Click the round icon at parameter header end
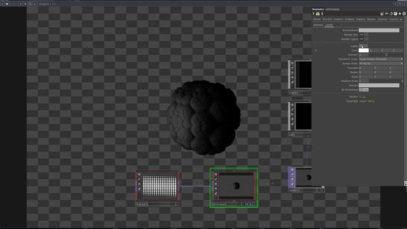Viewport: 407px width, 229px height. pyautogui.click(x=404, y=14)
